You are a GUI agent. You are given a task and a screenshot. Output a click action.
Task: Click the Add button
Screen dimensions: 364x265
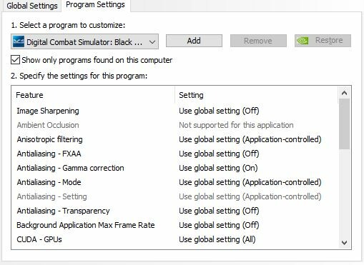click(x=194, y=41)
